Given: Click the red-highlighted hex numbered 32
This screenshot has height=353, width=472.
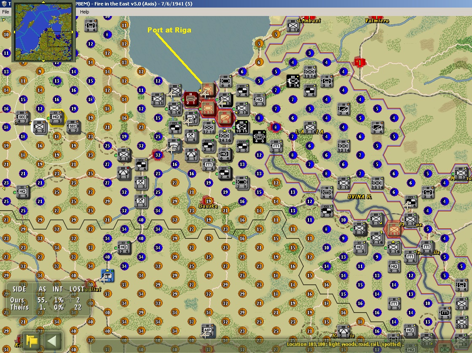Looking at the screenshot, I should (158, 155).
